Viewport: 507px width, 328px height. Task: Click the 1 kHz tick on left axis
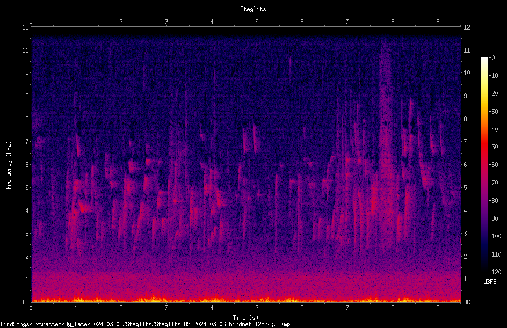pos(27,279)
